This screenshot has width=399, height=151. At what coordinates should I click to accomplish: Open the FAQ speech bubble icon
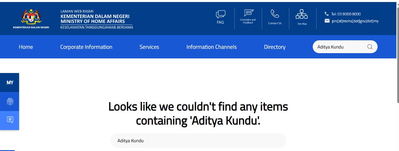click(x=220, y=14)
